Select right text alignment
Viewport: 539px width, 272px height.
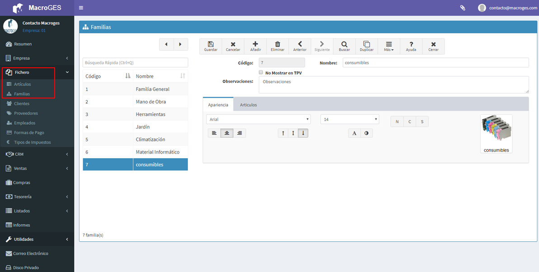coord(239,133)
